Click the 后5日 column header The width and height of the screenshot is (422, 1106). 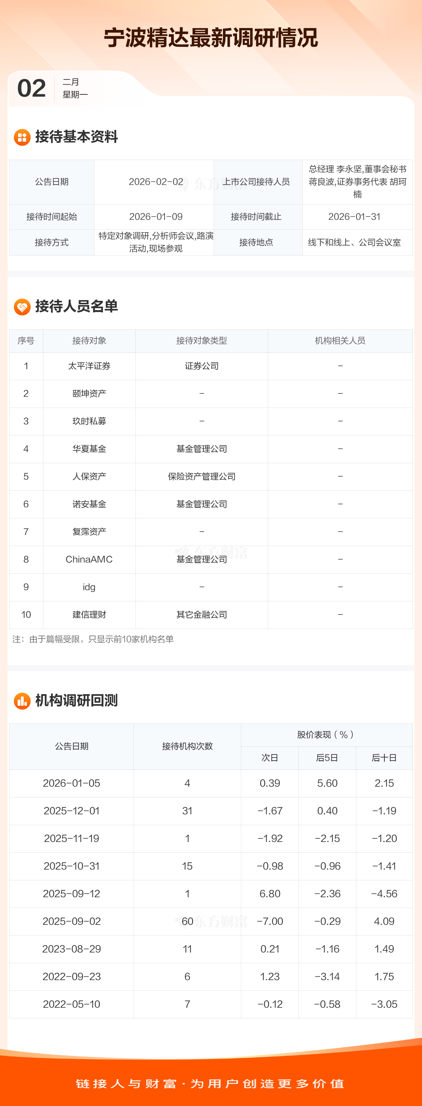point(327,758)
